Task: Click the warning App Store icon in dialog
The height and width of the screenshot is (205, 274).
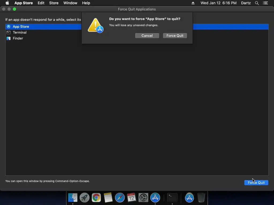Action: pos(96,26)
